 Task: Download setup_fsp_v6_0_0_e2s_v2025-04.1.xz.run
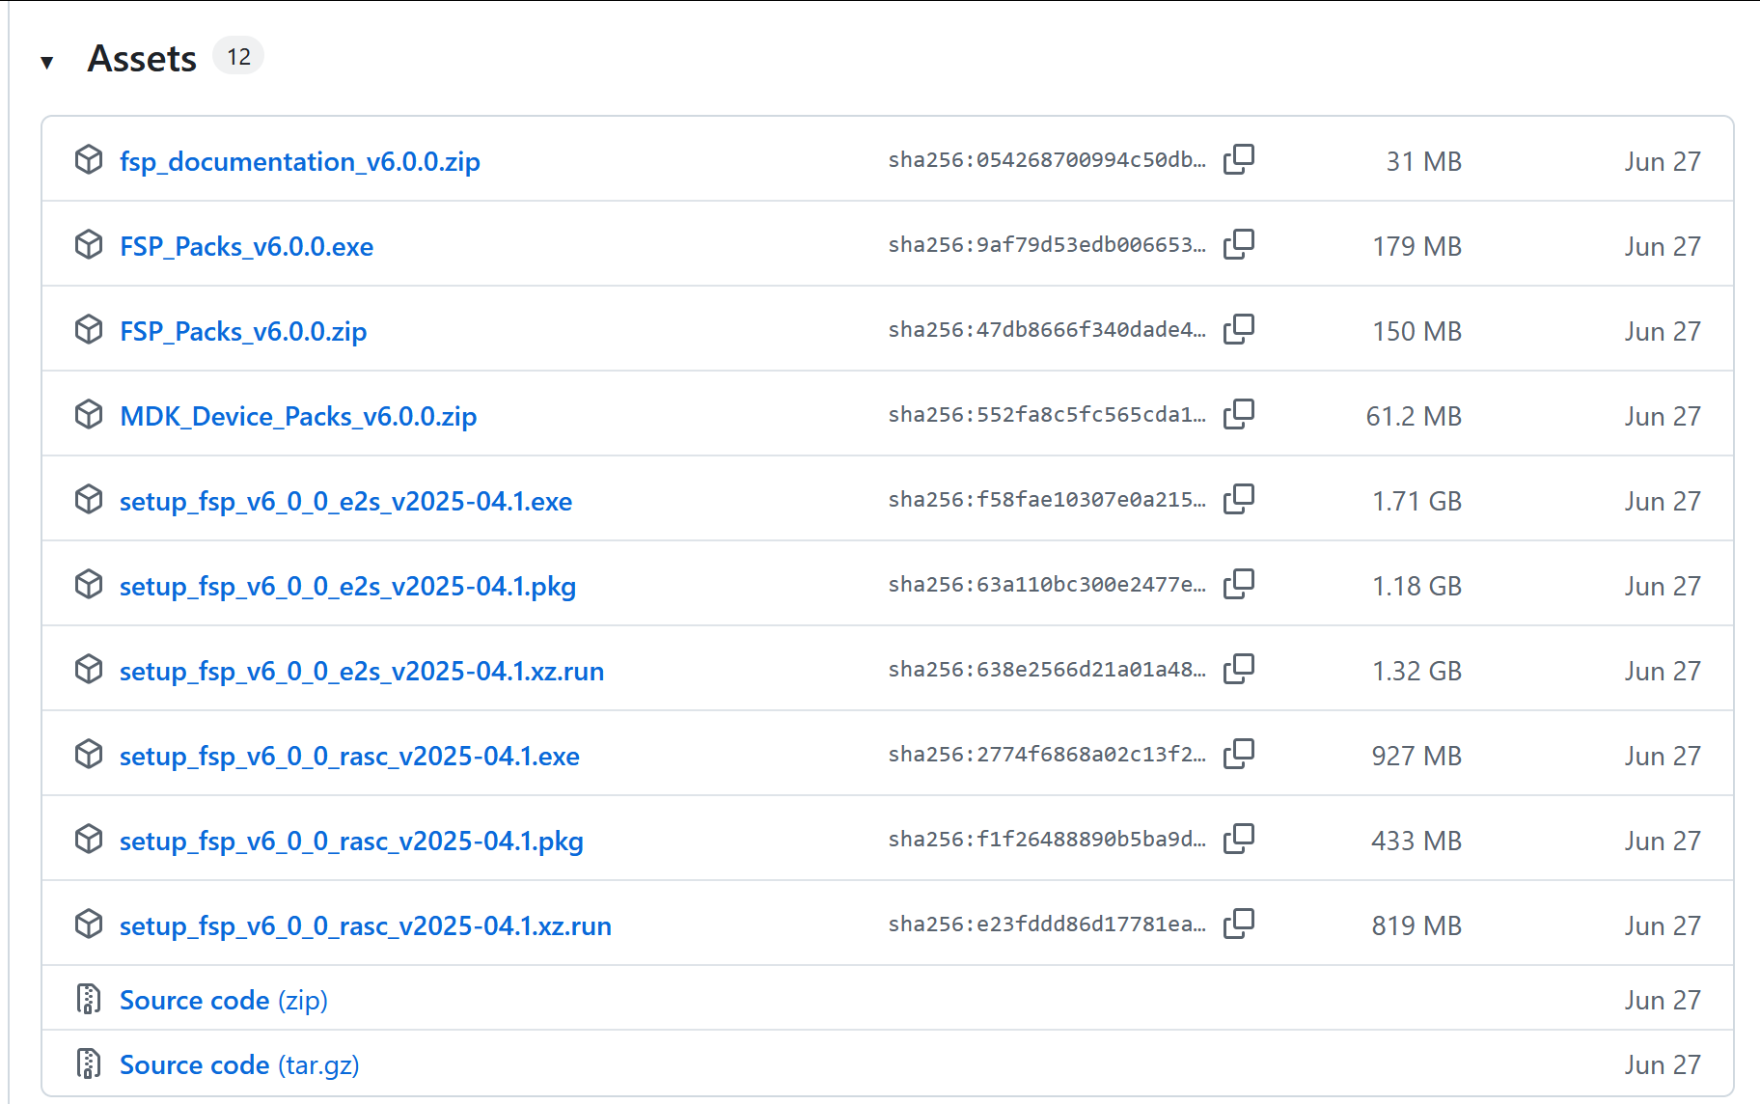pos(362,671)
